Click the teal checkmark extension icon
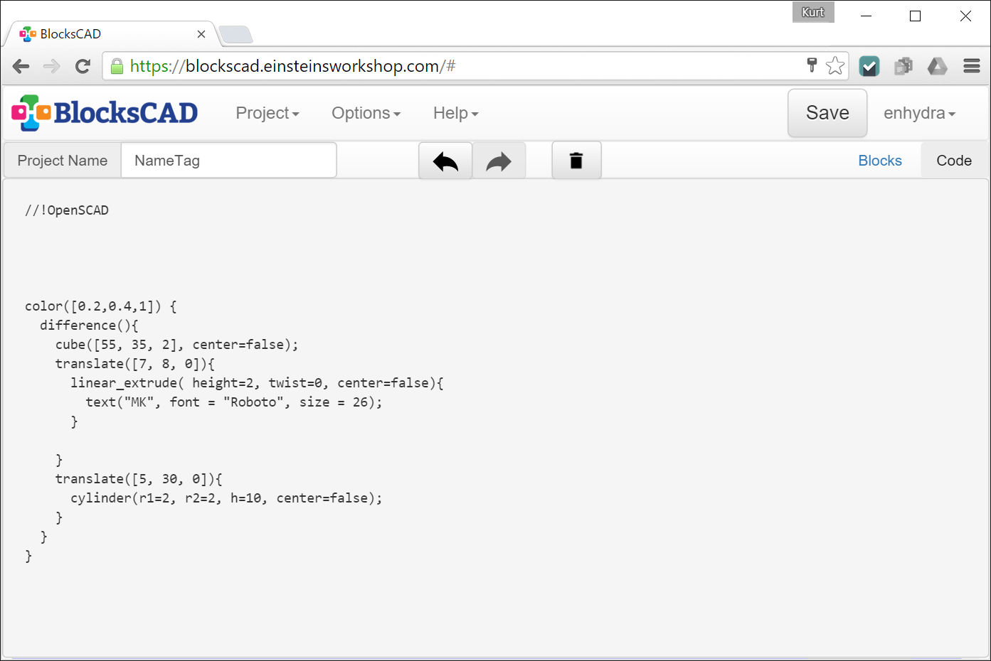Image resolution: width=991 pixels, height=661 pixels. point(869,65)
